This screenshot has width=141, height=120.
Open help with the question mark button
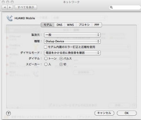pos(8,113)
